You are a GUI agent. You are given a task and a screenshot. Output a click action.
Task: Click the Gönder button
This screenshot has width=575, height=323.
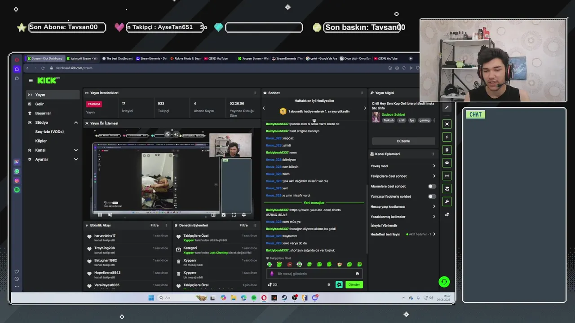(x=354, y=284)
